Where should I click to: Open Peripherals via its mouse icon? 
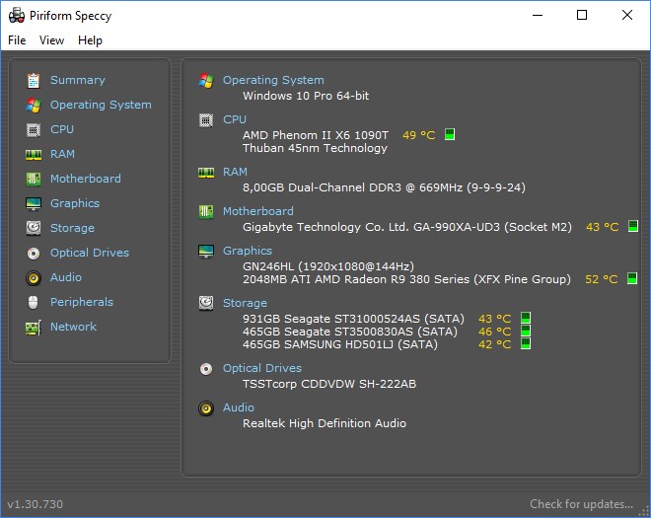coord(34,302)
